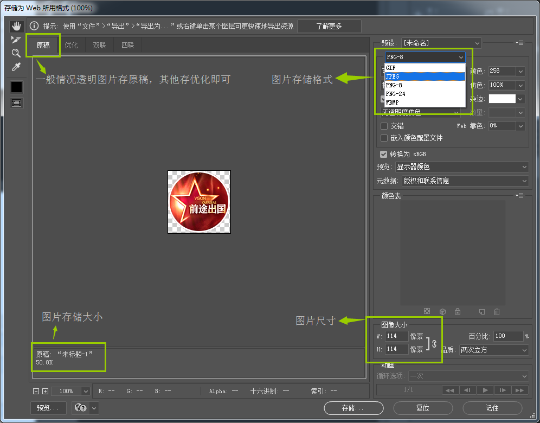Click the 记住 remember button

(x=492, y=408)
